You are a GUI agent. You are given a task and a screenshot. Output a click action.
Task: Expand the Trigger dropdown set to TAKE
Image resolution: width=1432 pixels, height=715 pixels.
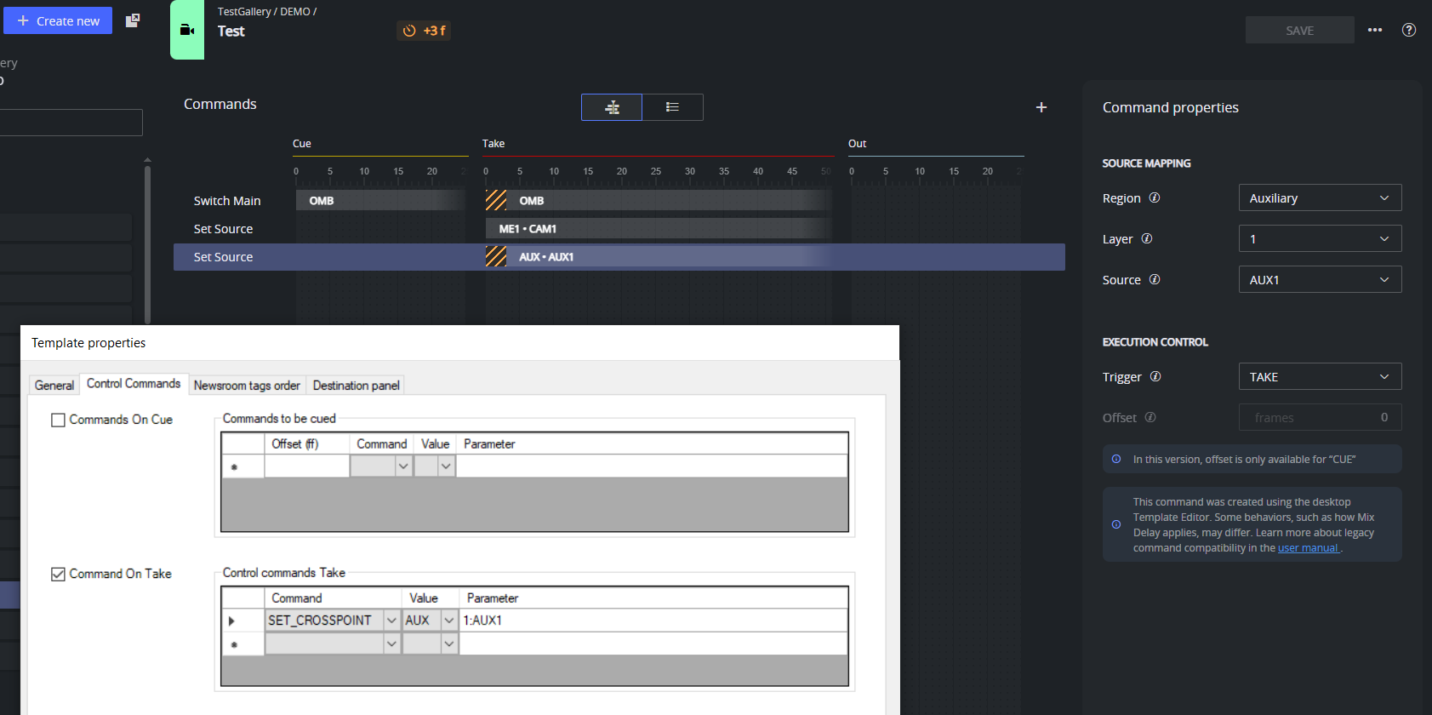(1320, 376)
